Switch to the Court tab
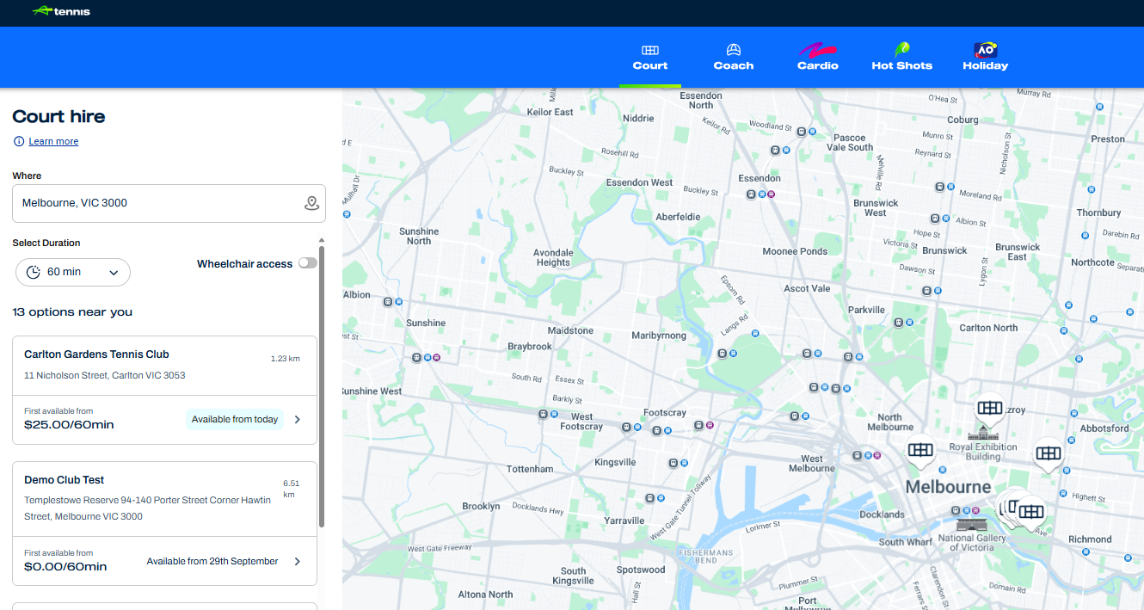1144x610 pixels. point(650,57)
